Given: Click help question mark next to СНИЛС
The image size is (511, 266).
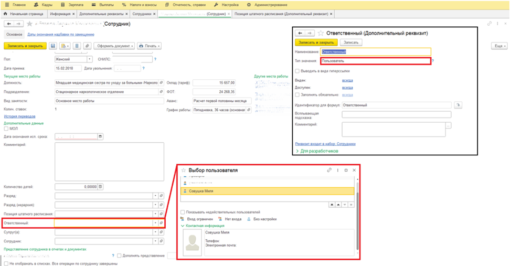Looking at the screenshot, I should point(155,59).
